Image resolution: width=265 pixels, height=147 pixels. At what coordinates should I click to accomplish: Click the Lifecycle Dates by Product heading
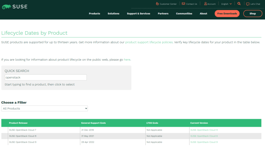(34, 33)
